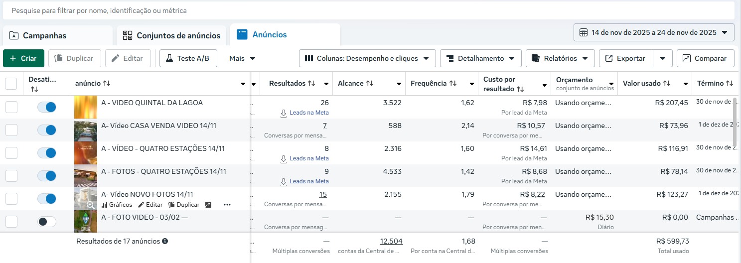Go to the Conjuntos de anúncios tab
The width and height of the screenshot is (741, 263).
[x=172, y=35]
